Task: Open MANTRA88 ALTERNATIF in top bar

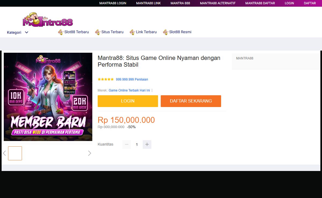Action: click(x=218, y=3)
